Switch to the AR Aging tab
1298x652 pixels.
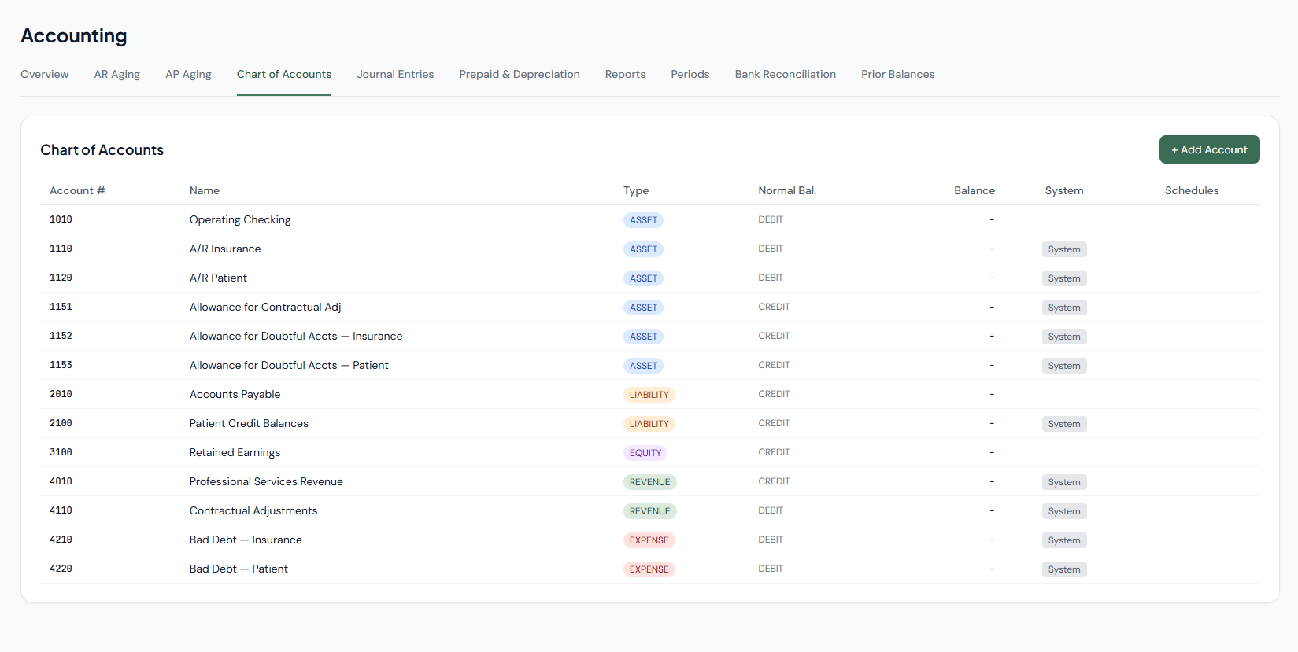[x=116, y=74]
